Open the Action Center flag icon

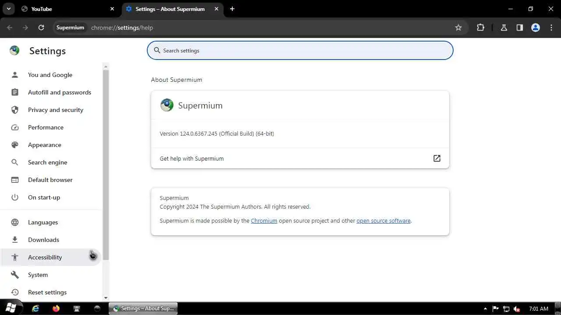496,308
